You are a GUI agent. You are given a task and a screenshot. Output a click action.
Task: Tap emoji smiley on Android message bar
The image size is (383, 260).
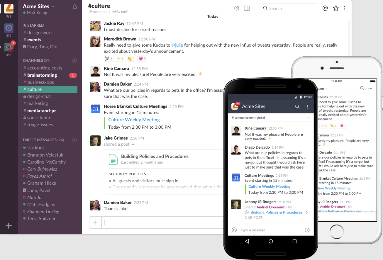point(234,230)
